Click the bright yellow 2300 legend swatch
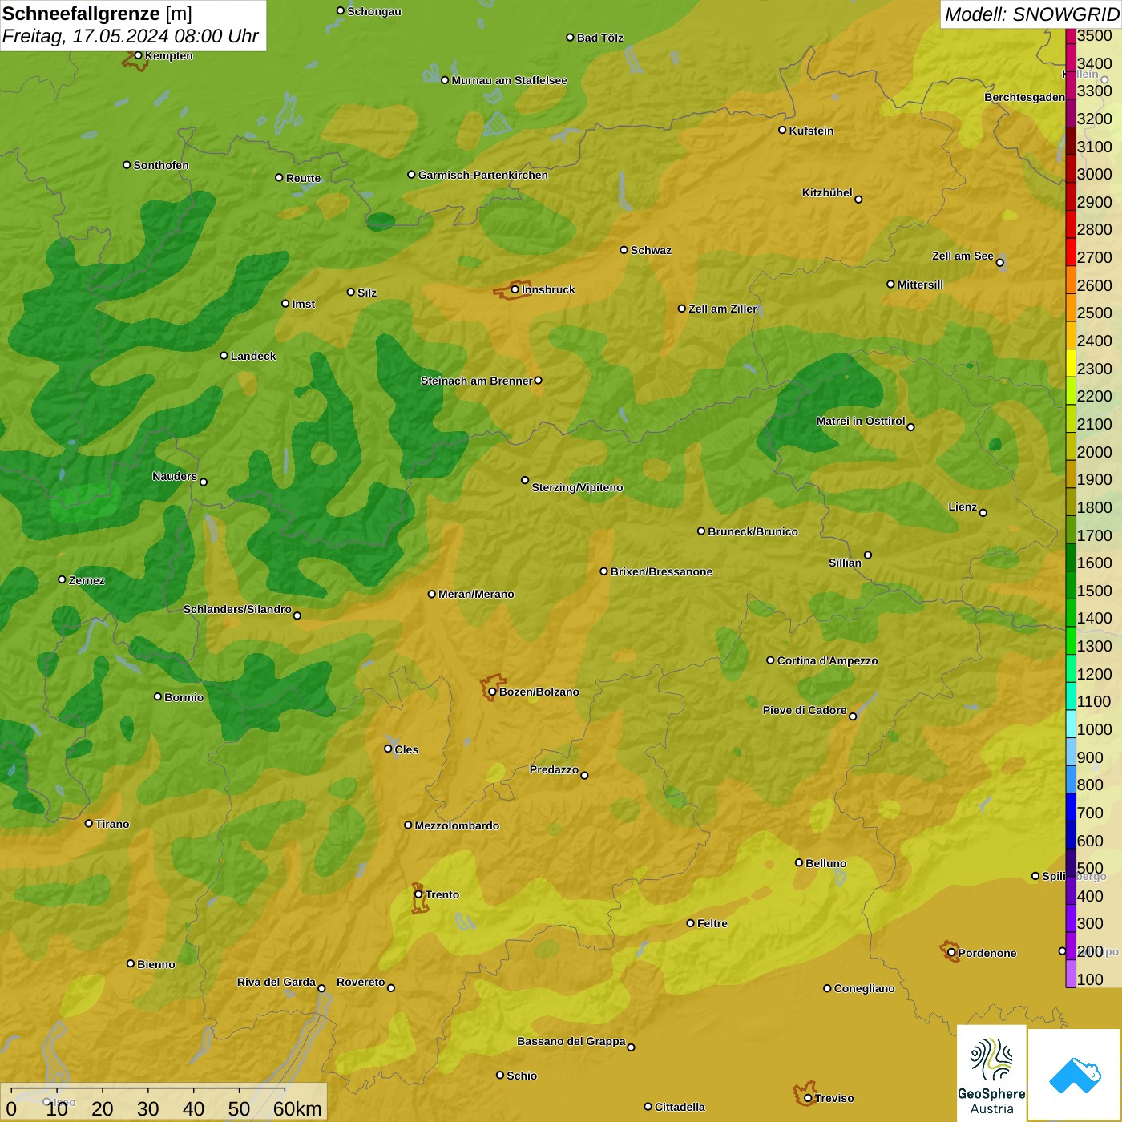 click(x=1071, y=362)
